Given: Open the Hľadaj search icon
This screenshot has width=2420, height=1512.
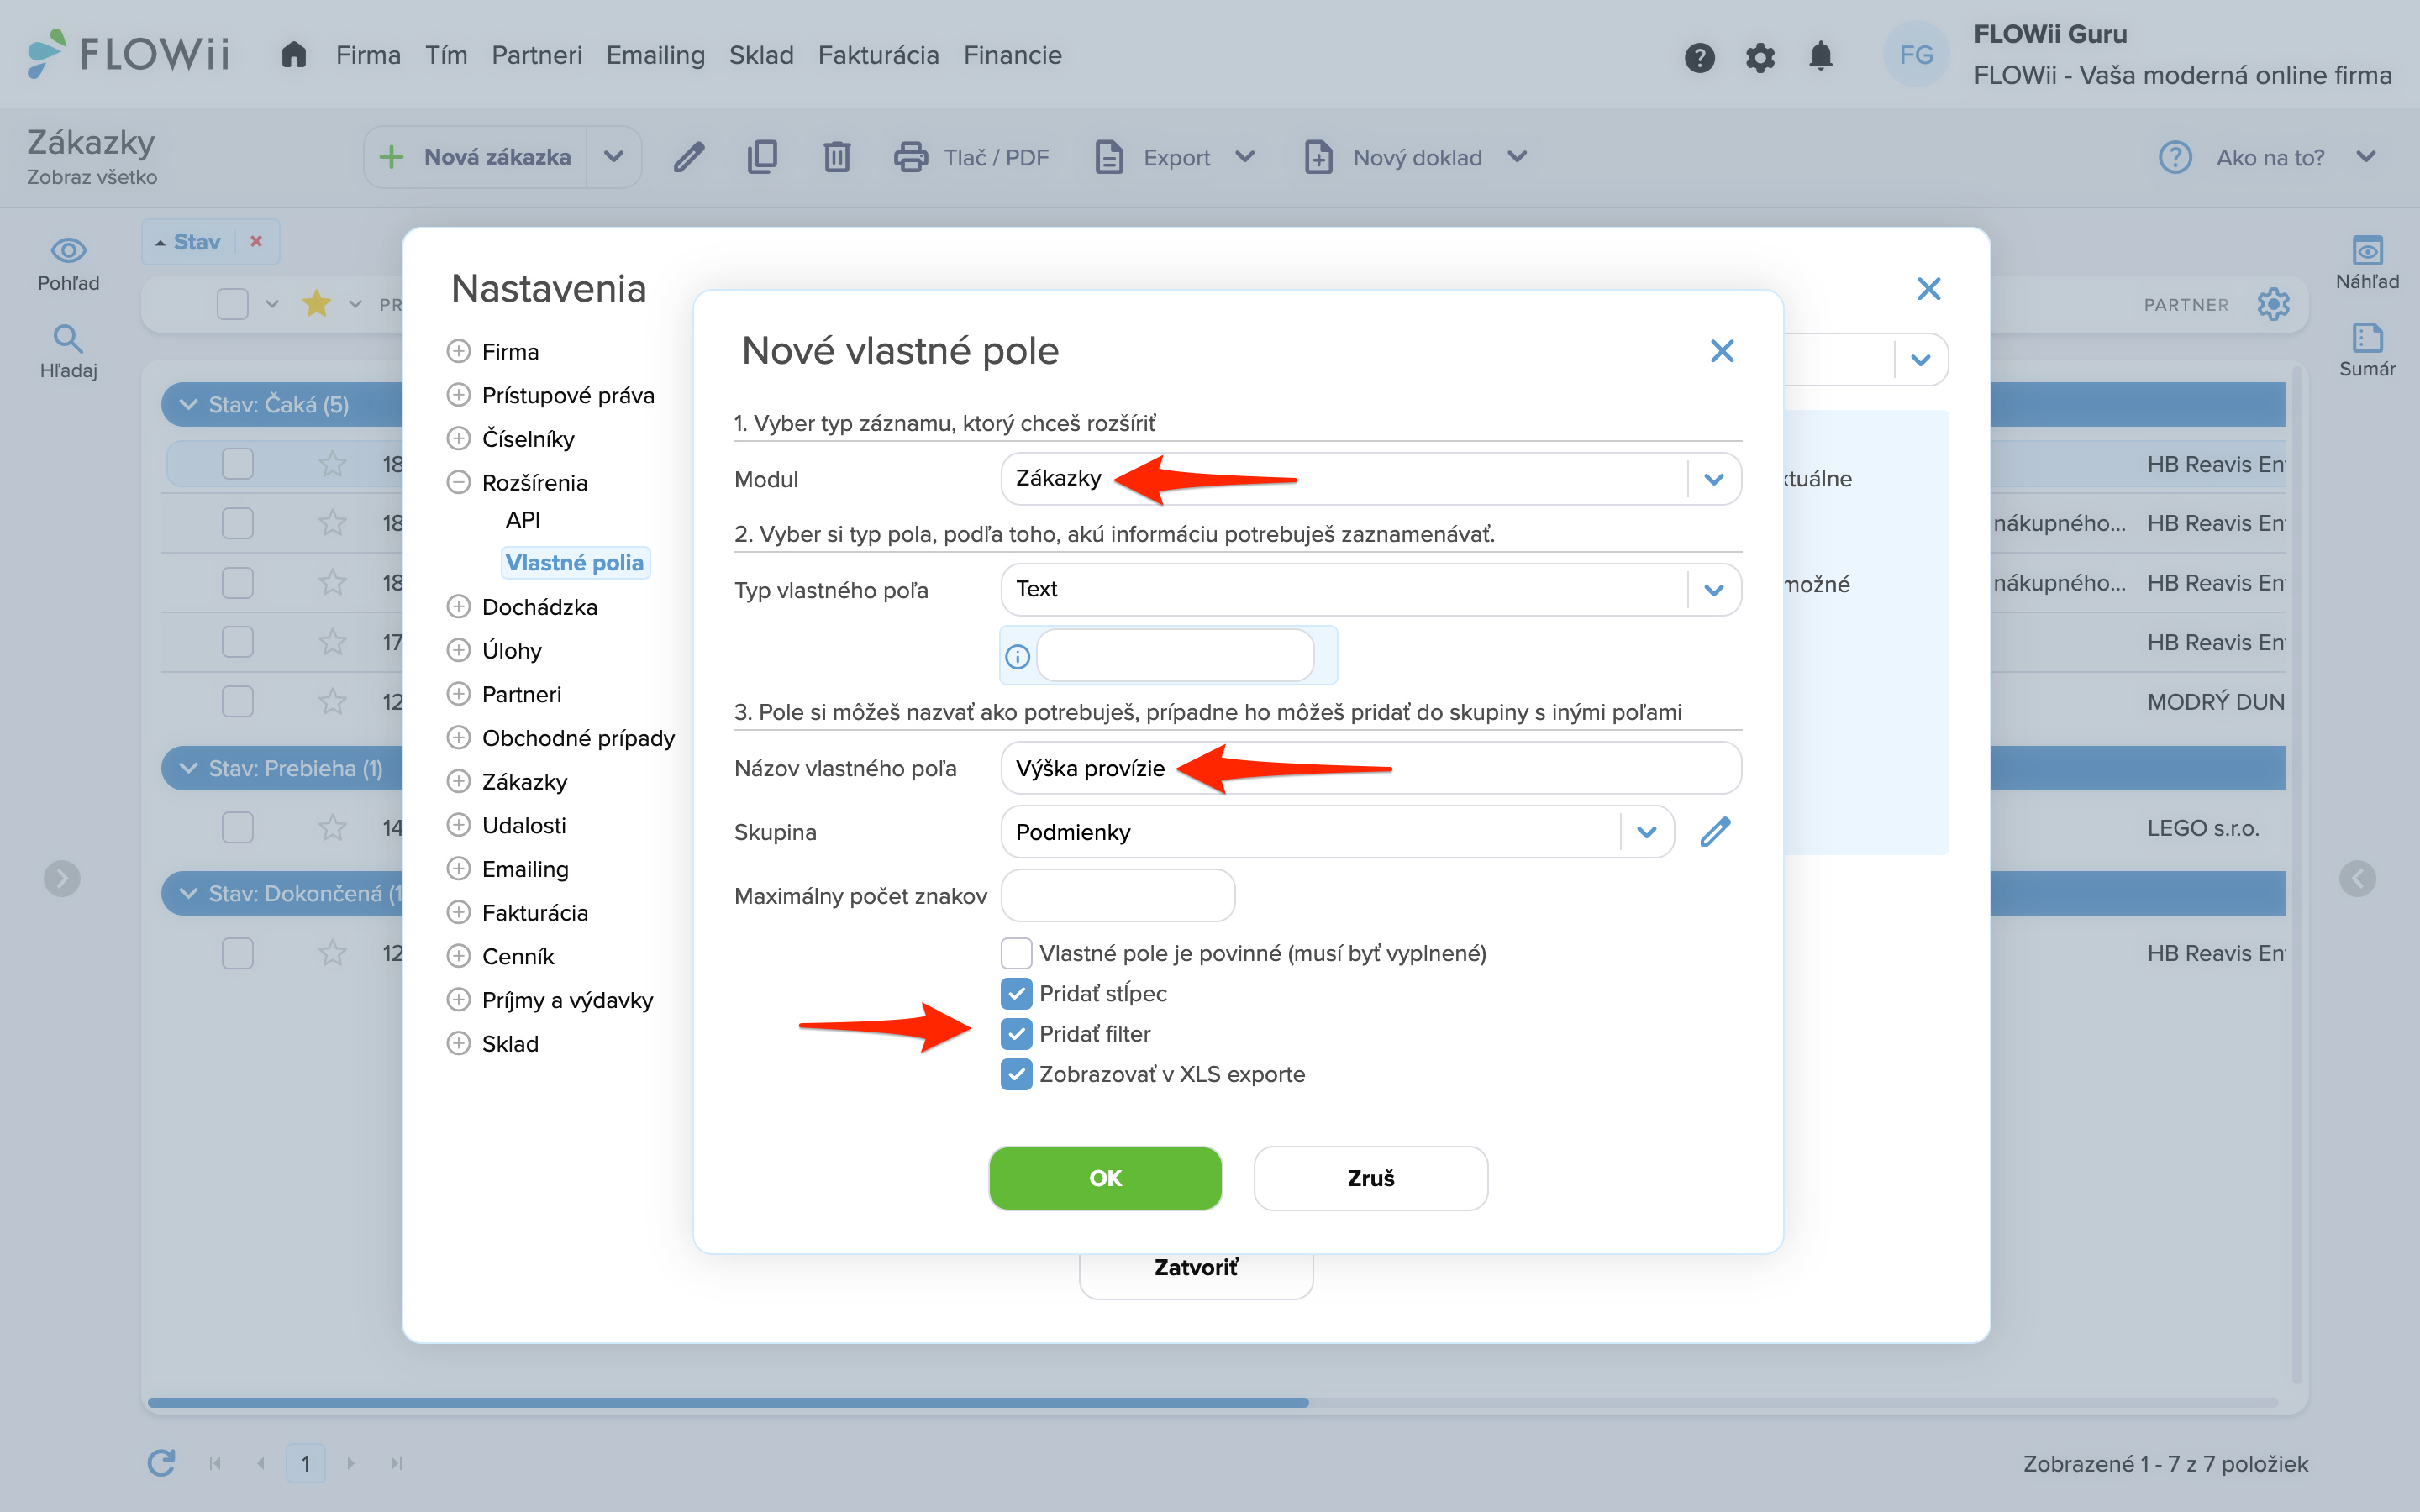Looking at the screenshot, I should 68,352.
